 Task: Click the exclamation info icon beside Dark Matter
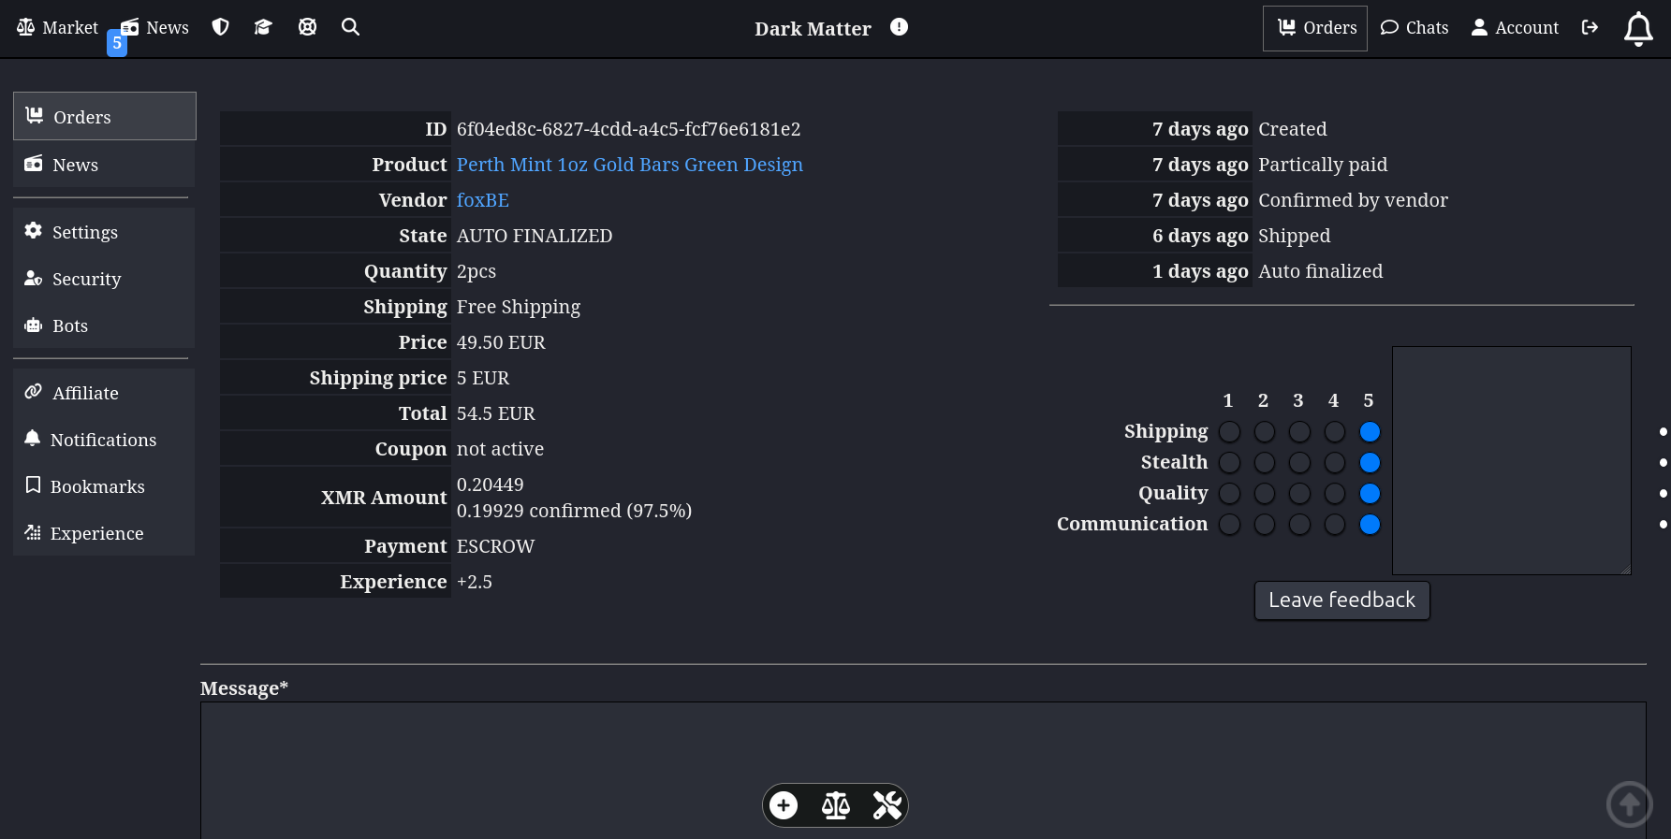pyautogui.click(x=899, y=27)
